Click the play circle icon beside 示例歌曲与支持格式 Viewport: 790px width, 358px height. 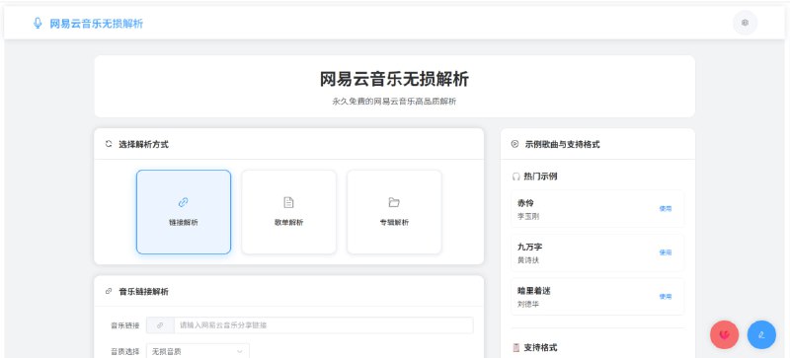[x=514, y=144]
